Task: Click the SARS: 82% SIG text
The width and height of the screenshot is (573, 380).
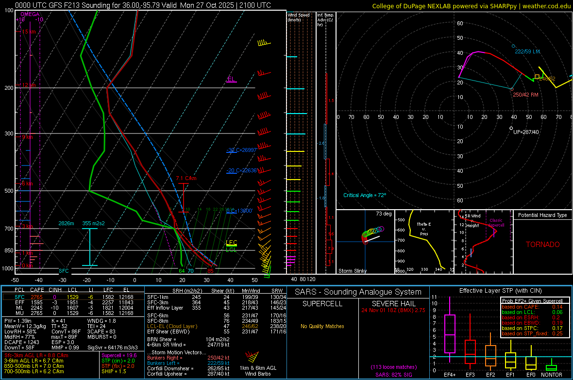Action: tap(393, 375)
